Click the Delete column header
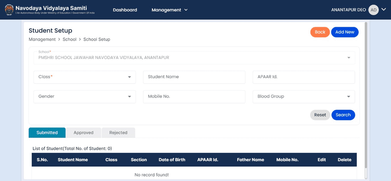 coord(344,160)
